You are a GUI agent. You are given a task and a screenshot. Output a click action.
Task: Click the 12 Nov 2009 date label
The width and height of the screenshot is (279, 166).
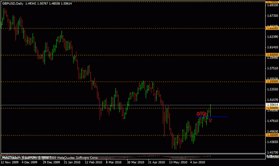click(10, 162)
